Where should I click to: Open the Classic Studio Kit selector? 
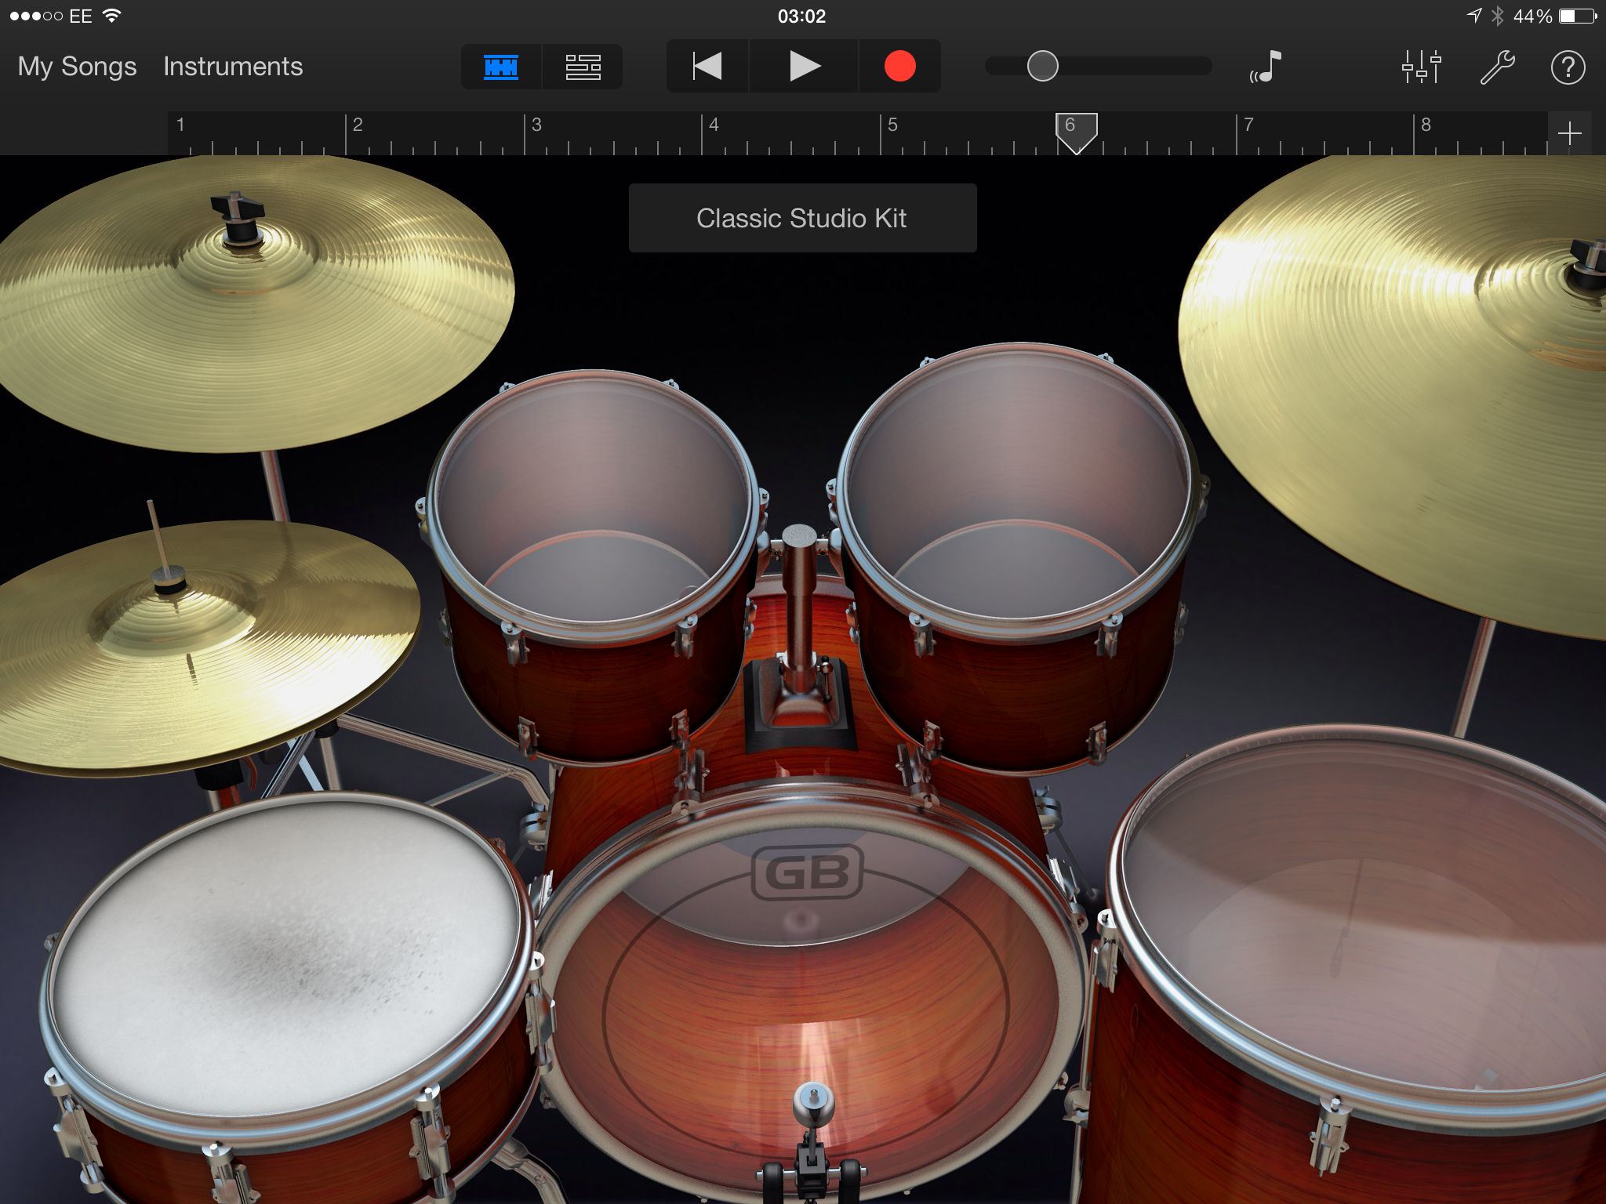(x=802, y=218)
